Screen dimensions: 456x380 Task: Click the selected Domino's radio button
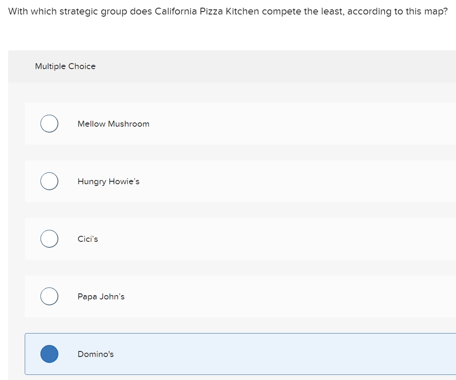(x=49, y=354)
